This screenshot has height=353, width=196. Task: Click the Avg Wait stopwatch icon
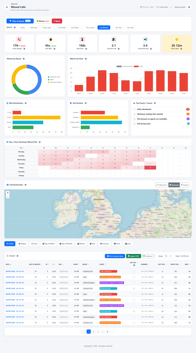pyautogui.click(x=51, y=39)
